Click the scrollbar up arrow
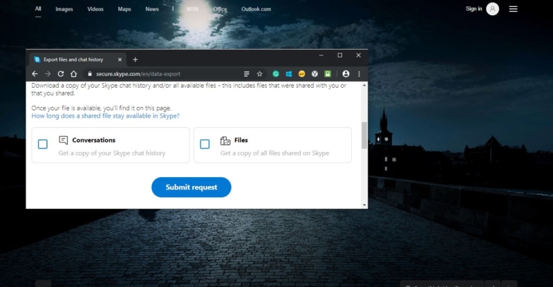553x287 pixels. click(364, 86)
